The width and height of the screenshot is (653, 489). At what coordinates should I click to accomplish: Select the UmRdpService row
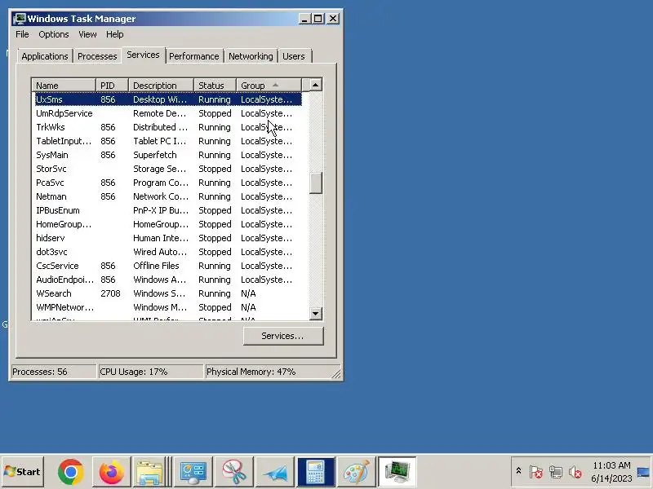click(x=168, y=113)
